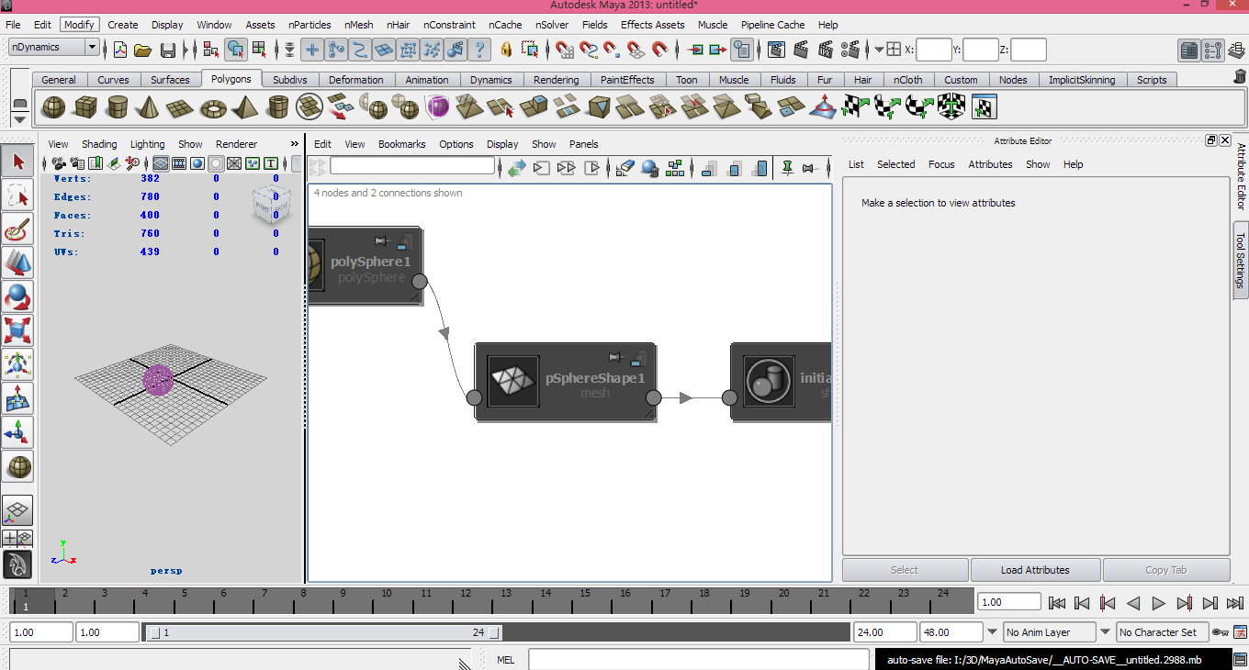The width and height of the screenshot is (1249, 670).
Task: Click the range slider end handle at 24
Action: coord(495,632)
